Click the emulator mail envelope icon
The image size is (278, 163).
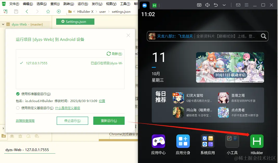click(x=238, y=5)
